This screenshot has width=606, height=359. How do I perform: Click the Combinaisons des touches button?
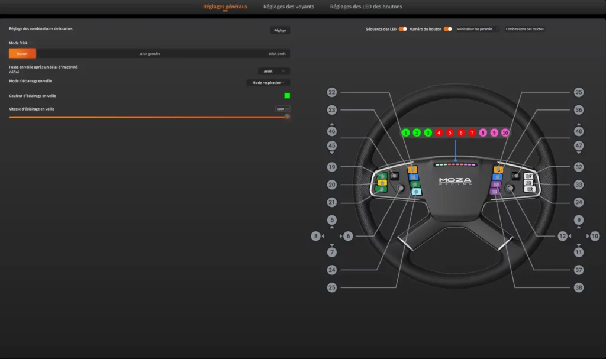click(524, 29)
